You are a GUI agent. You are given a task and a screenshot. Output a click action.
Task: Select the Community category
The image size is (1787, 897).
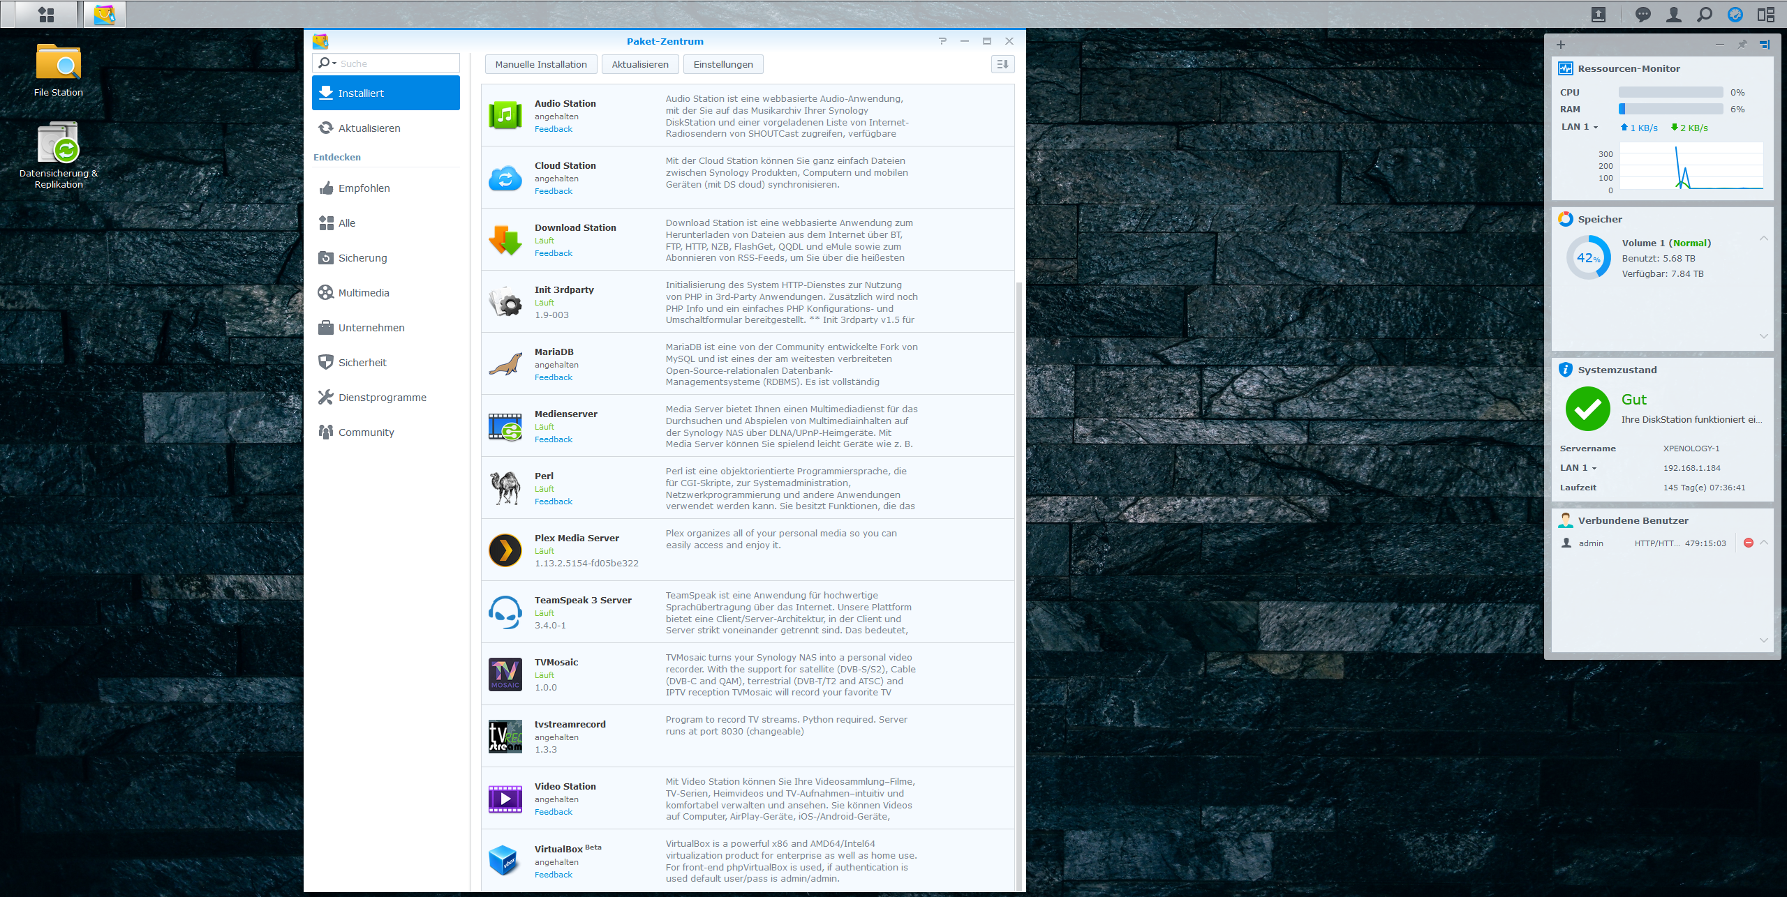tap(366, 432)
